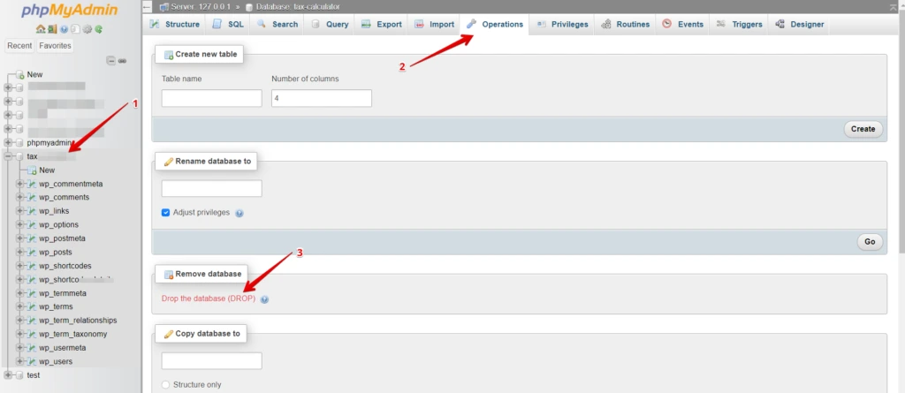Click the wp_postmeta table icon
Image resolution: width=905 pixels, height=393 pixels.
32,238
